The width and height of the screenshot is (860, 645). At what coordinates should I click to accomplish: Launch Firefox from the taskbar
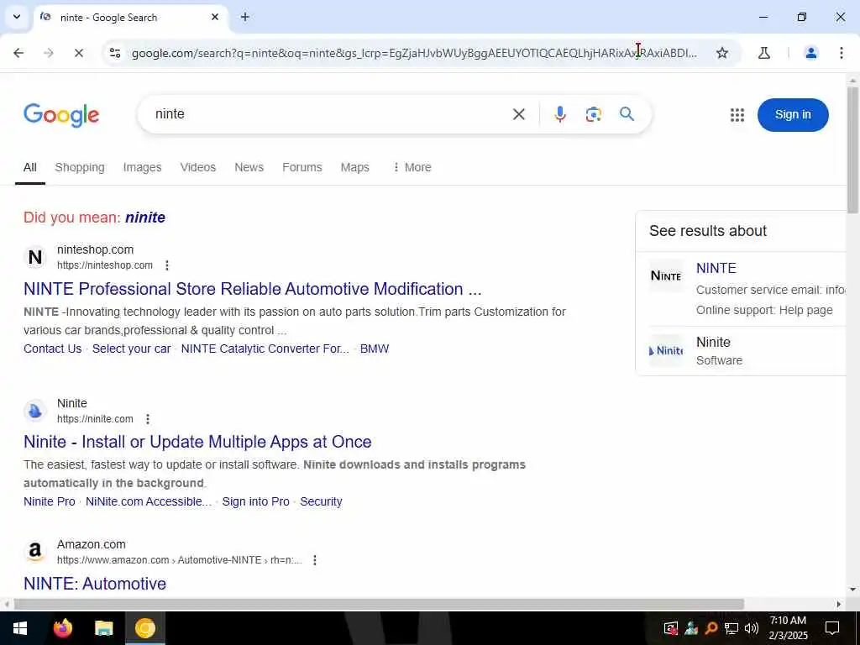tap(62, 628)
